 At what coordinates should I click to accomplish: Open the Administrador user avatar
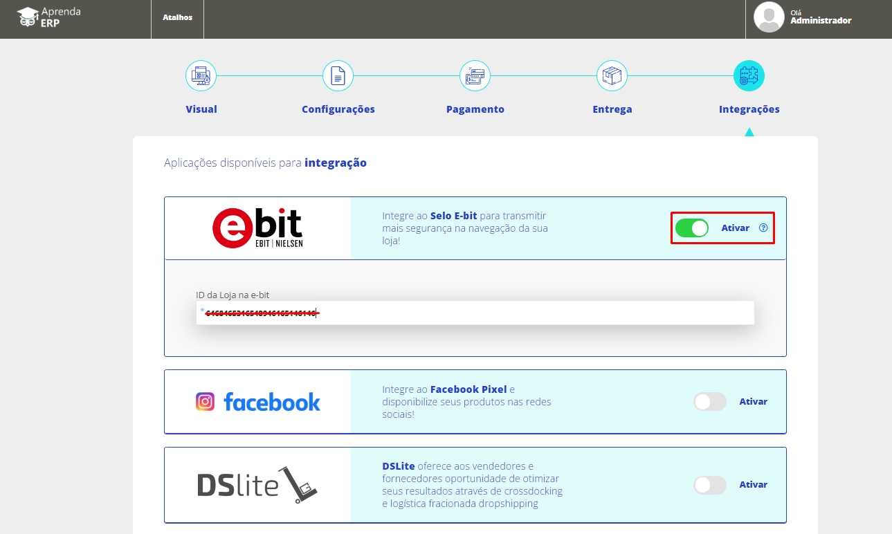[x=769, y=18]
